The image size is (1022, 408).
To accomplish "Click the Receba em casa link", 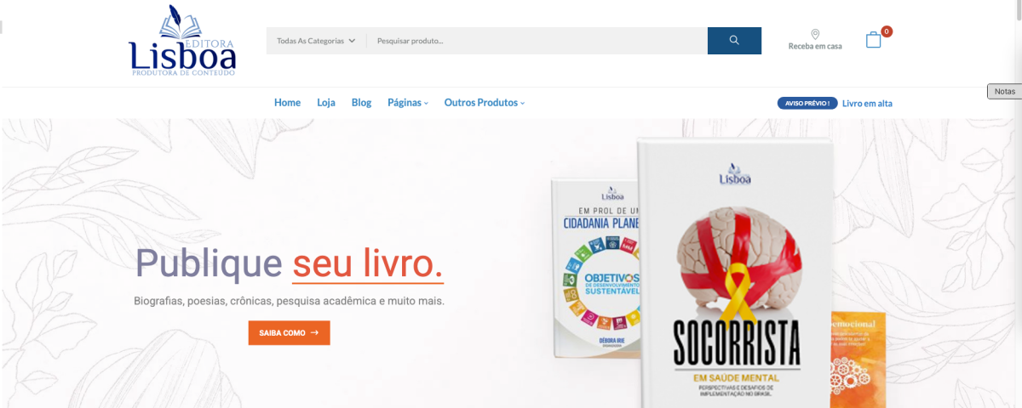I will (815, 47).
